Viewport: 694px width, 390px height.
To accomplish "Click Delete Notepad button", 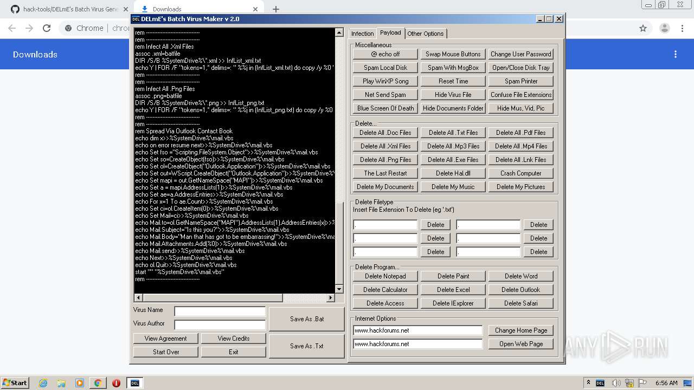I will coord(385,276).
